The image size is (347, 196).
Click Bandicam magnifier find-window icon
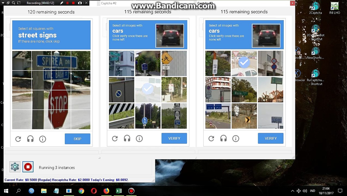pyautogui.click(x=13, y=3)
